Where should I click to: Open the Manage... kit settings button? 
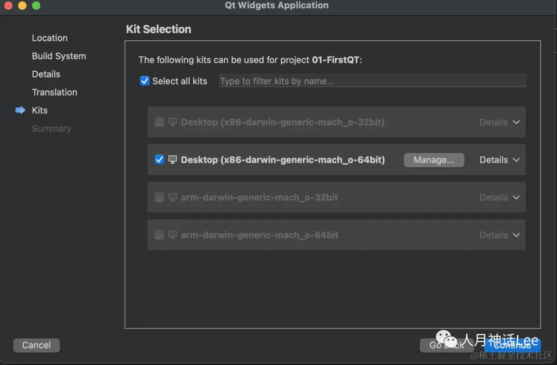[434, 160]
